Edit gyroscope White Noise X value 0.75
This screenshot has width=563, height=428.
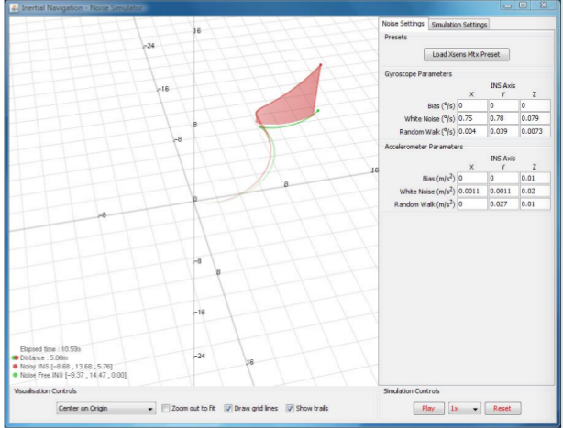click(472, 118)
